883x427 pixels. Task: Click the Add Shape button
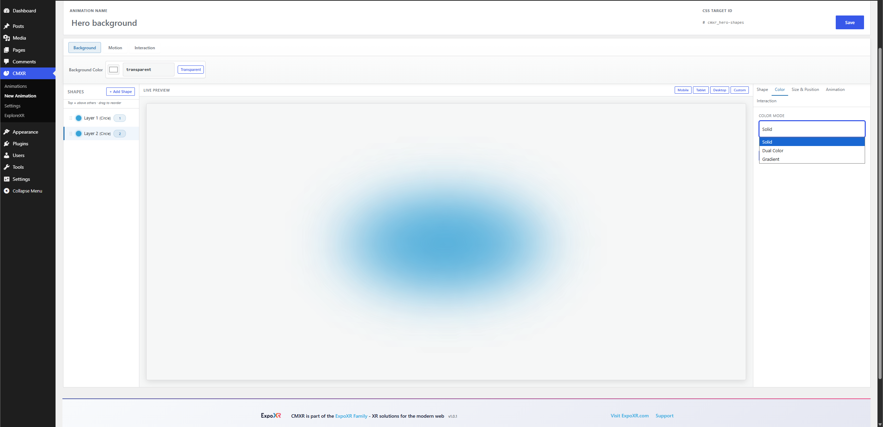pos(120,92)
